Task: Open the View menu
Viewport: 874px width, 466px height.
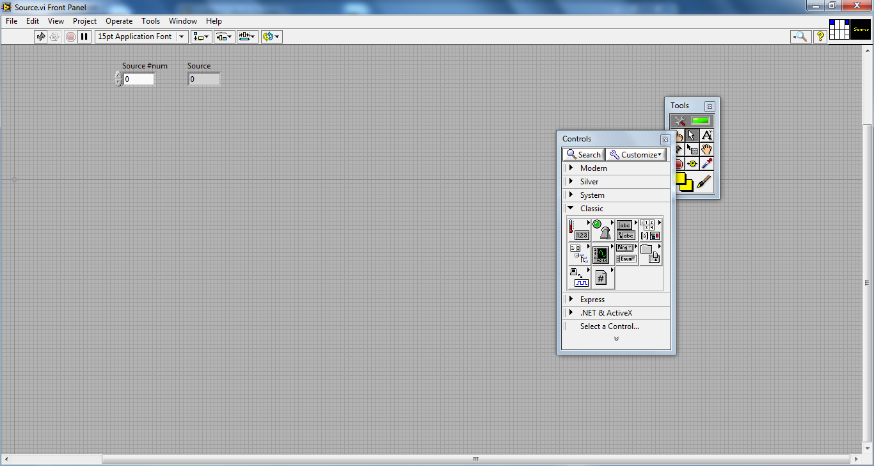Action: click(x=56, y=21)
